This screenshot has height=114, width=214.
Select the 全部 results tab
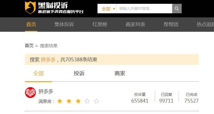[x=39, y=73]
